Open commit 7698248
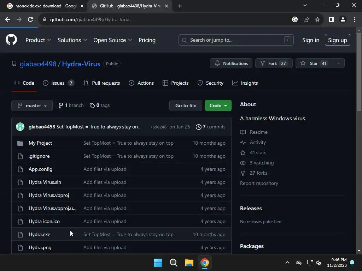 click(158, 127)
